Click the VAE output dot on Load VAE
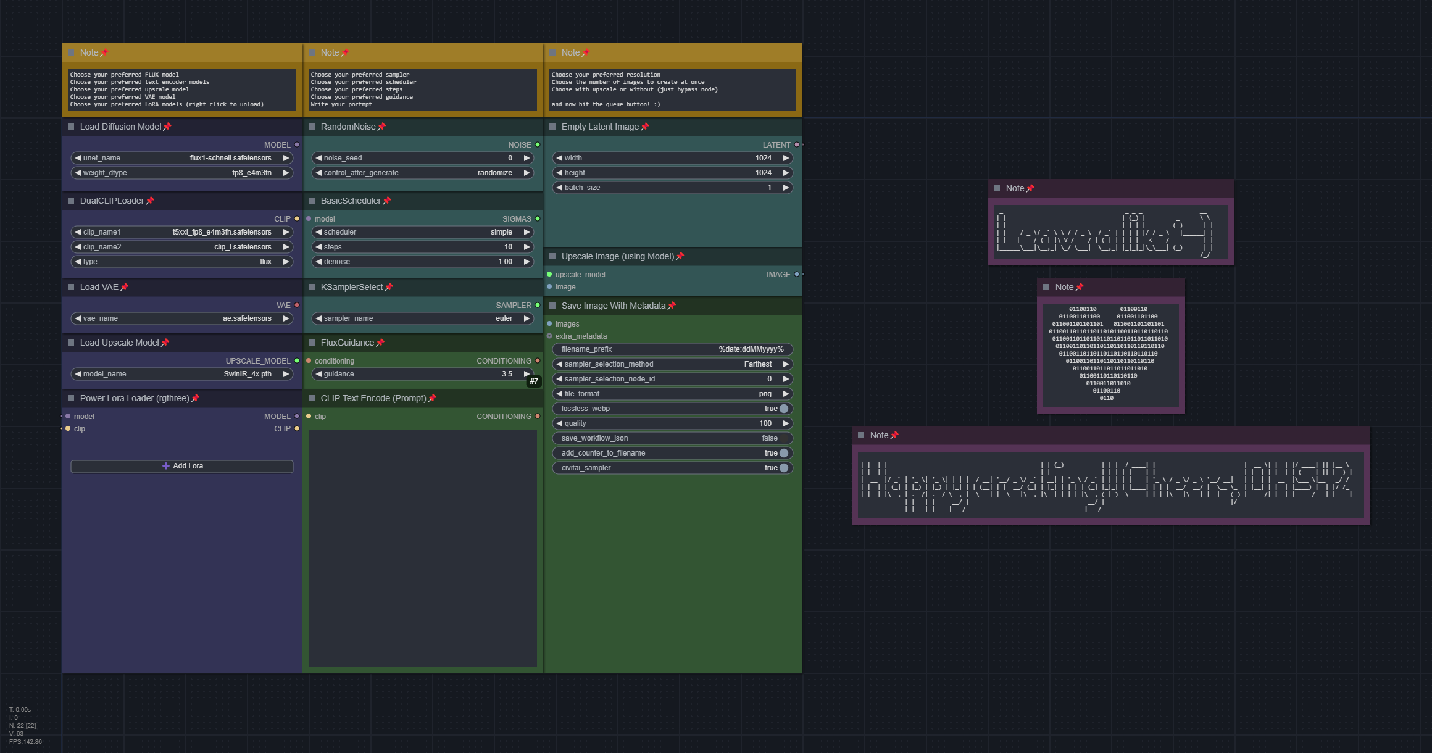This screenshot has width=1432, height=753. pyautogui.click(x=297, y=305)
